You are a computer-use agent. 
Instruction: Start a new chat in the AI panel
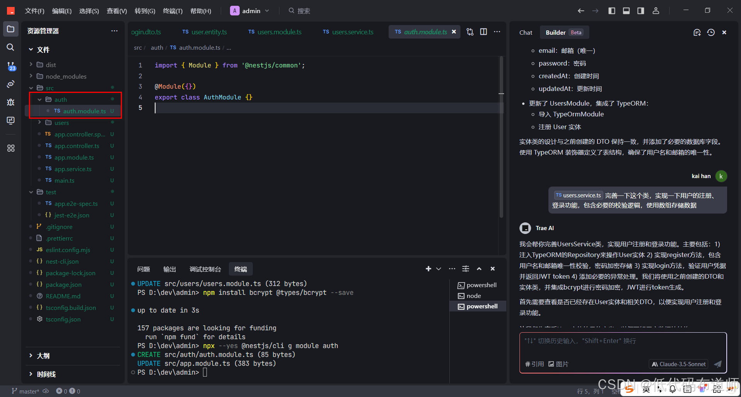[x=697, y=32]
